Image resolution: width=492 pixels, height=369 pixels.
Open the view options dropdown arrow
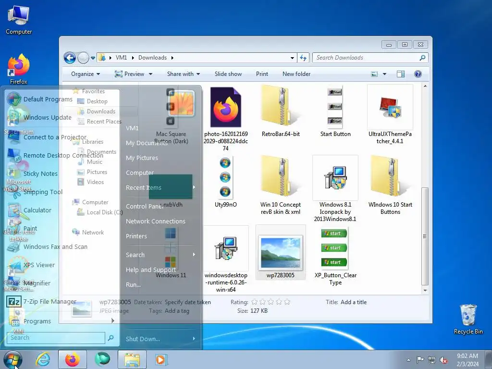tap(384, 74)
